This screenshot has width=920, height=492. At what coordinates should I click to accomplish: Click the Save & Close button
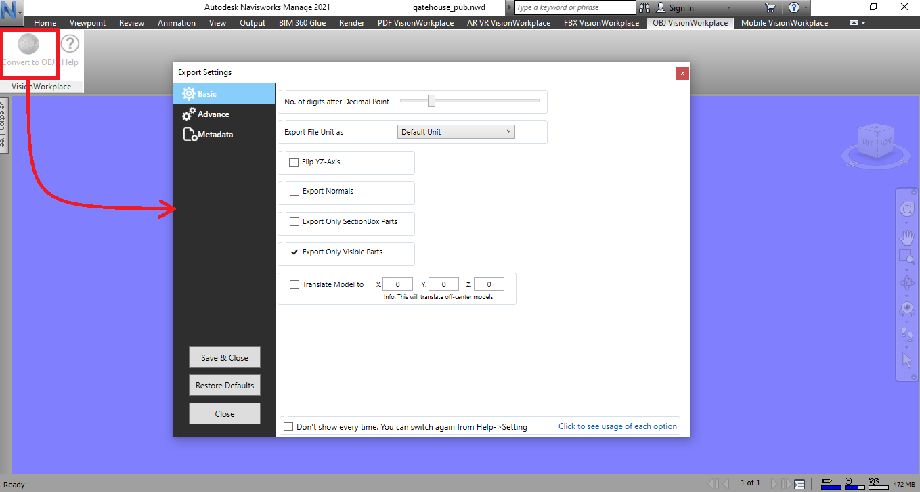tap(225, 358)
